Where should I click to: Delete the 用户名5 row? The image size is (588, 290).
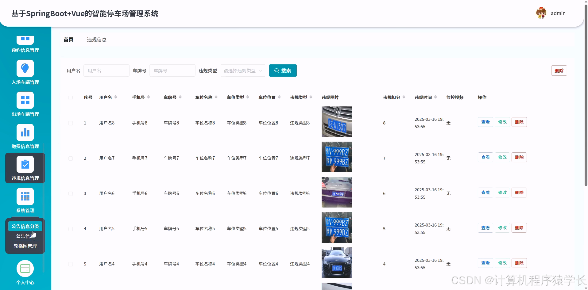click(x=519, y=228)
